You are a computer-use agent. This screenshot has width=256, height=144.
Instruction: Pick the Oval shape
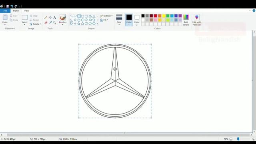79,16
